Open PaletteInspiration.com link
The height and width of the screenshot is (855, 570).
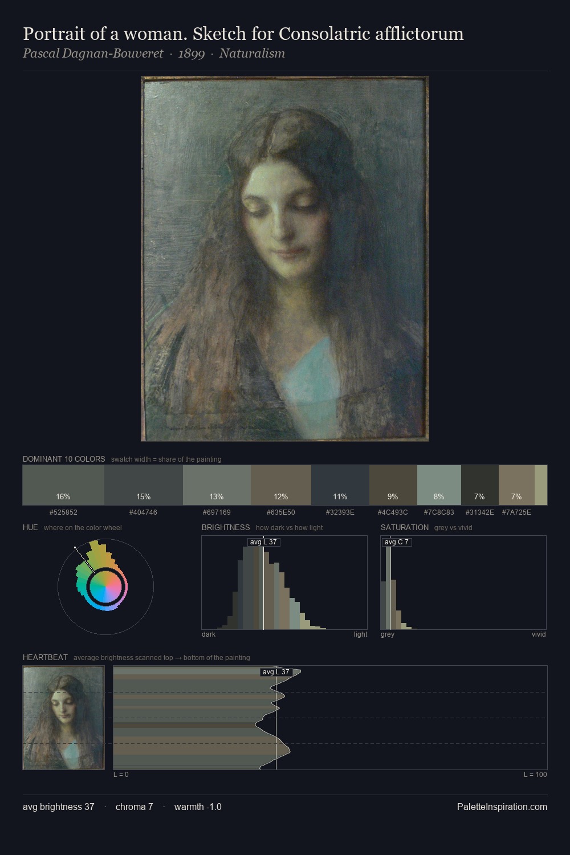(502, 807)
